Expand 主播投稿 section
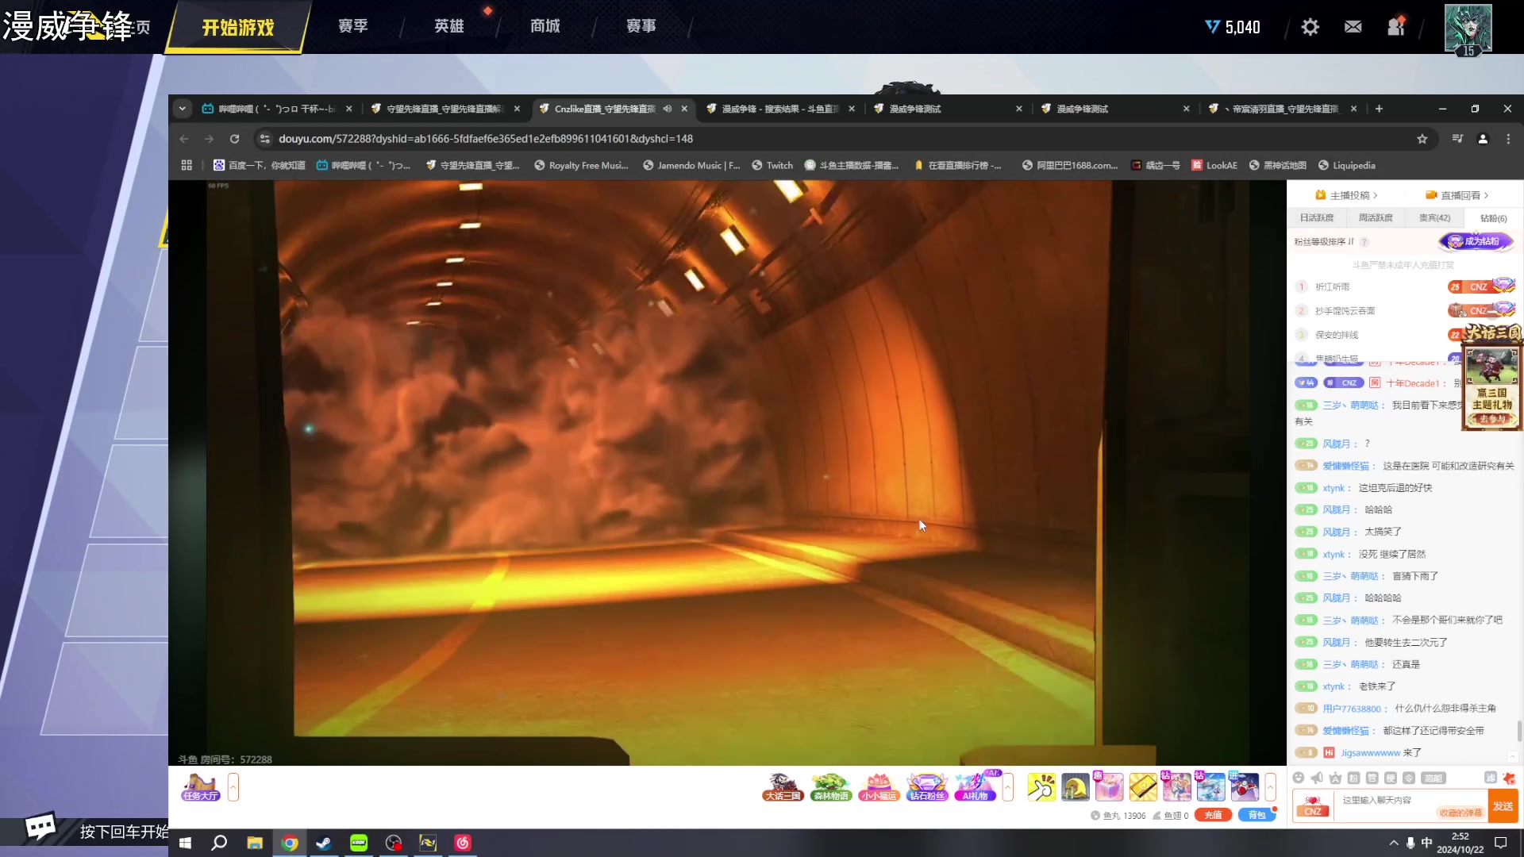This screenshot has width=1524, height=857. click(1346, 195)
